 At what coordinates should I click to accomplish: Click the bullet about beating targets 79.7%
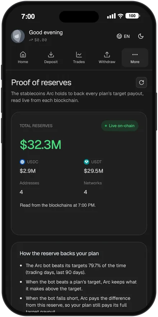point(76,269)
